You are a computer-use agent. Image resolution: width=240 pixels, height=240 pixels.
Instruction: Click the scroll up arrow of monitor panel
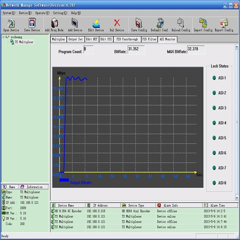pos(237,47)
